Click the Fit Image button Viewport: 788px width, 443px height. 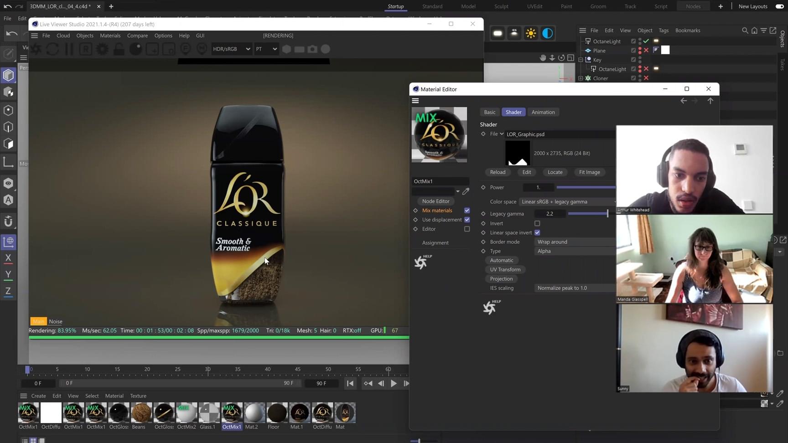[x=590, y=172]
